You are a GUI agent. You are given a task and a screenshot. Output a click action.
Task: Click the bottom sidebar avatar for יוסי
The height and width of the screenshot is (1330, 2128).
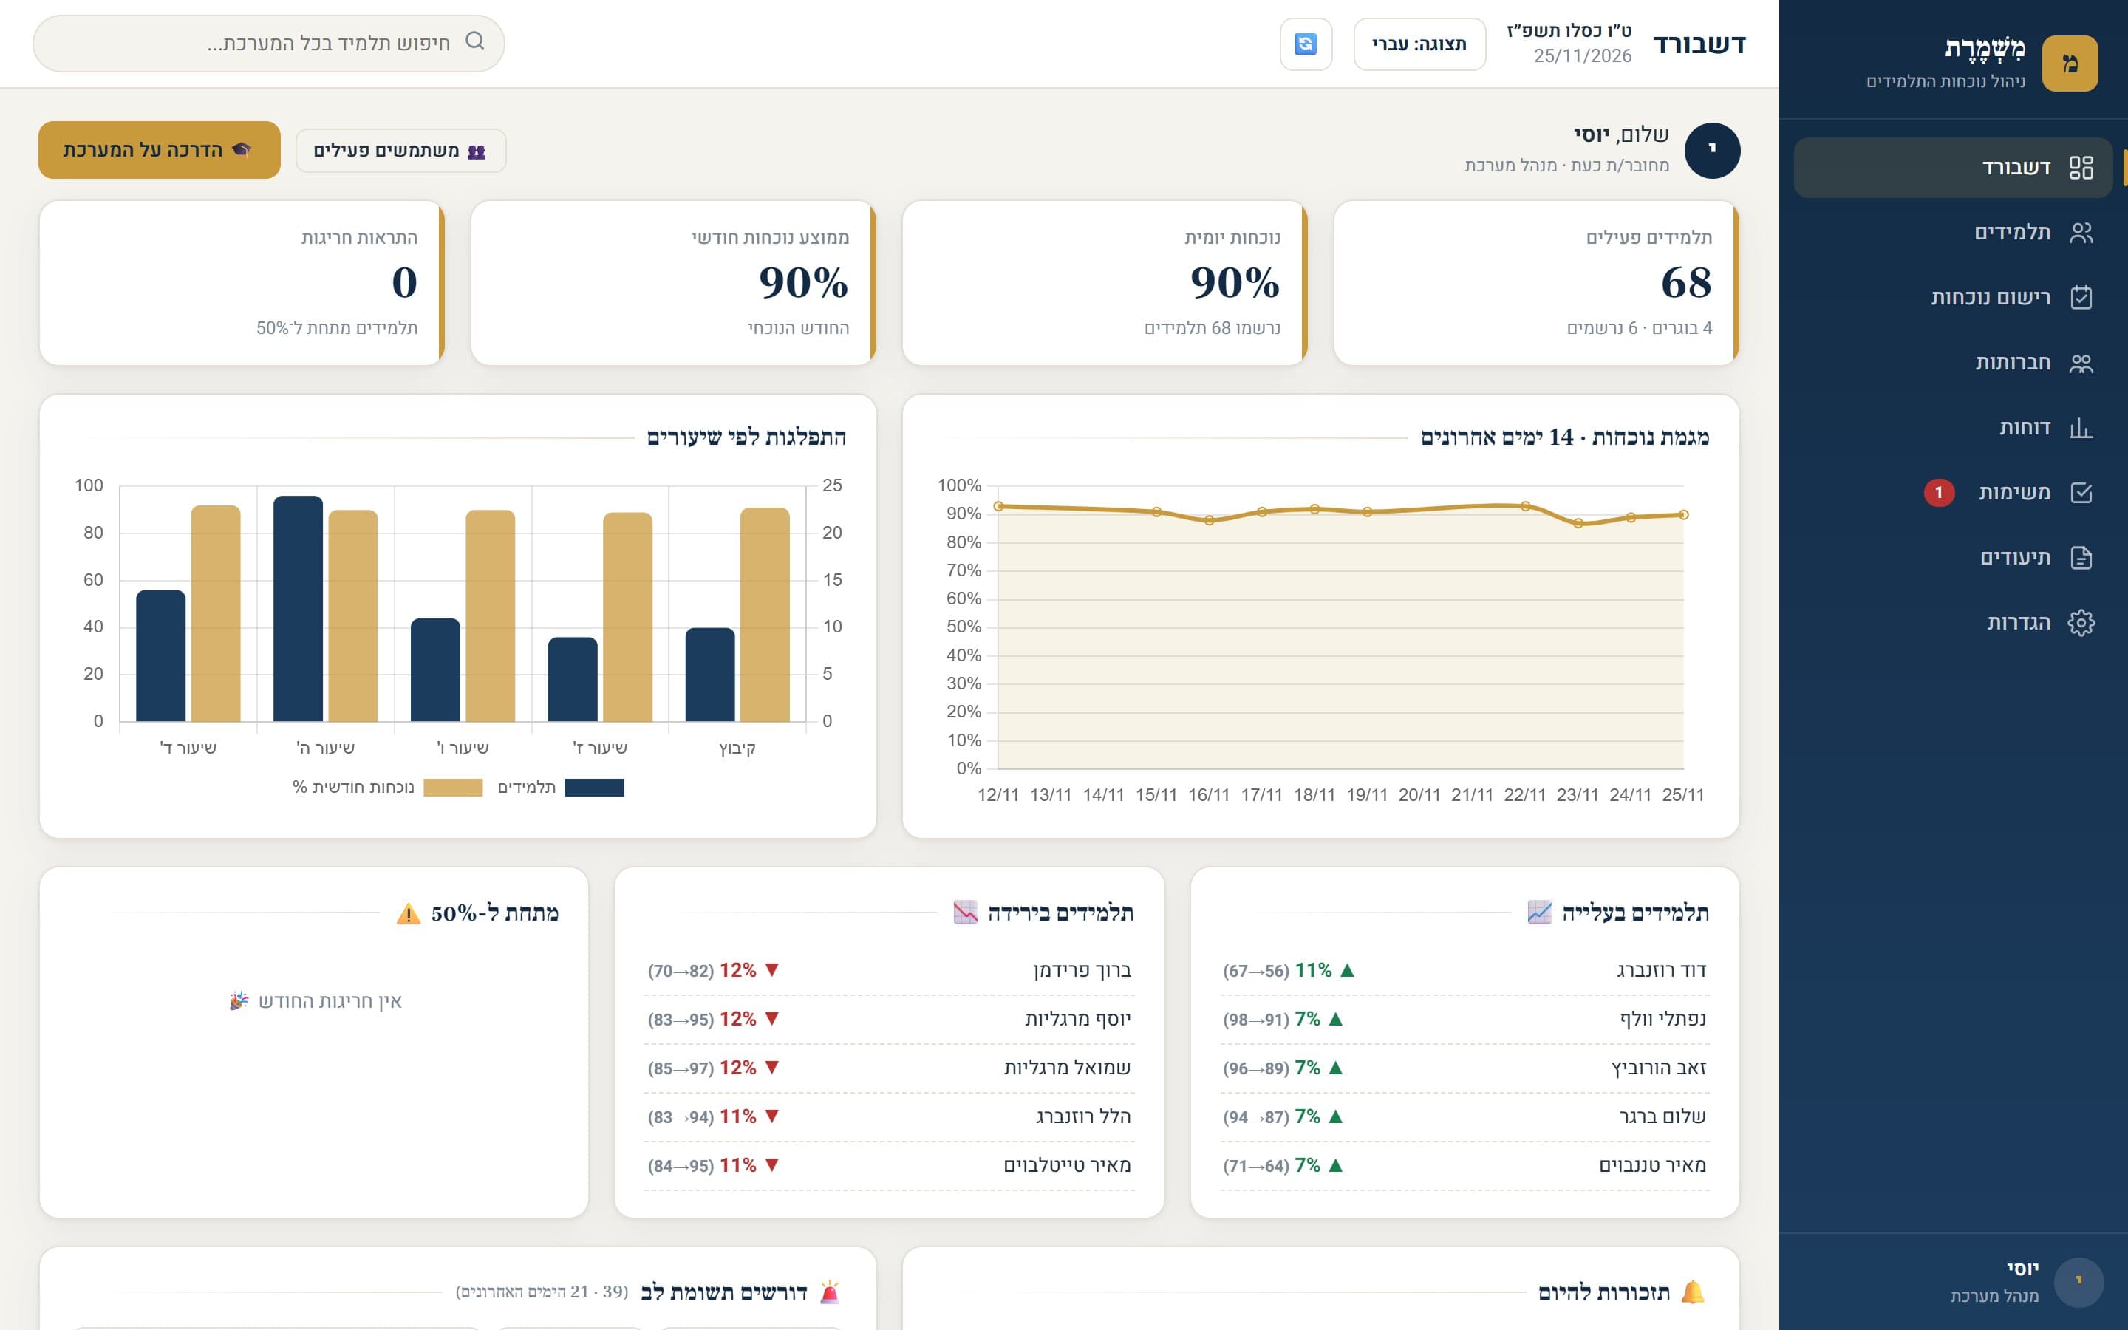coord(2078,1282)
